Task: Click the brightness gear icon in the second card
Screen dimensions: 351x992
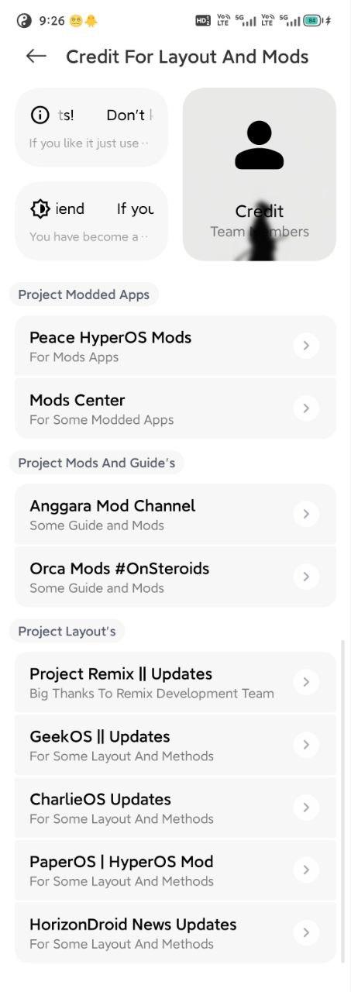Action: click(x=40, y=208)
